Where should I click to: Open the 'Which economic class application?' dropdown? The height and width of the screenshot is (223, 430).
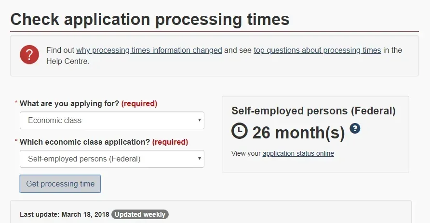click(112, 159)
